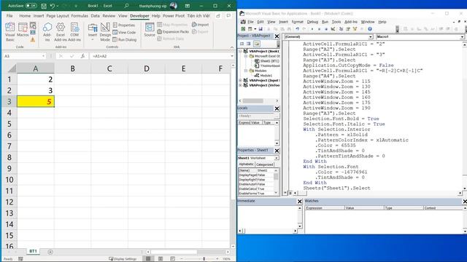The image size is (467, 262).
Task: Click View Code icon in Project pane
Action: pos(242,44)
